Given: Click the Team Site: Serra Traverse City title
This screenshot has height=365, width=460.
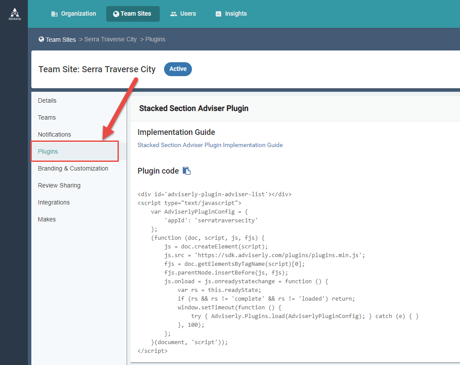Looking at the screenshot, I should click(97, 69).
